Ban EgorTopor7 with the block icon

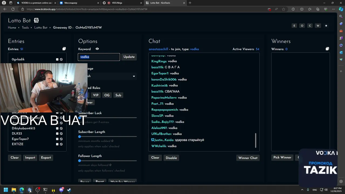pos(61,139)
